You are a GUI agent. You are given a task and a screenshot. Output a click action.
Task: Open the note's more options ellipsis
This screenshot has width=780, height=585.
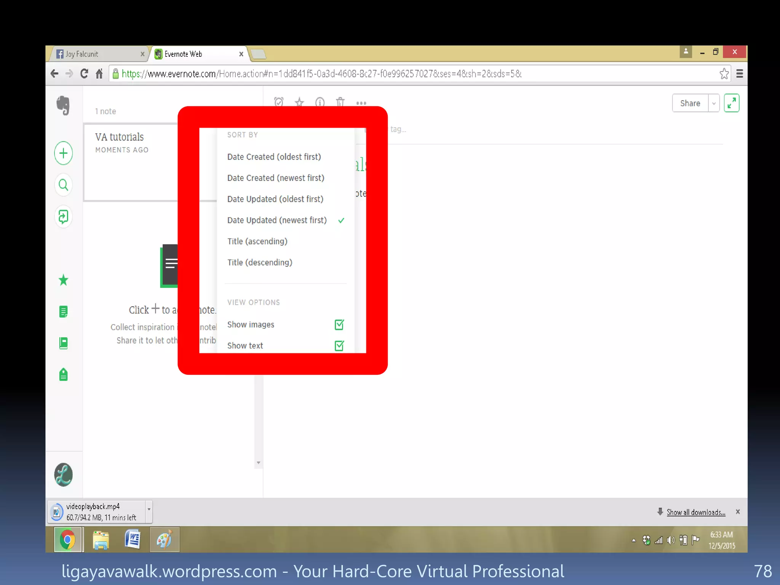click(x=361, y=103)
